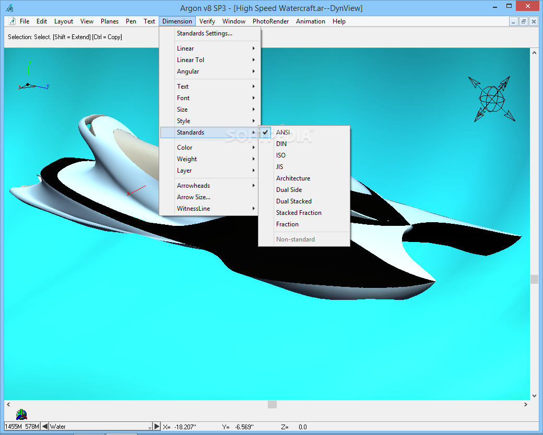Expand the Color submenu
The height and width of the screenshot is (435, 543).
(x=209, y=148)
